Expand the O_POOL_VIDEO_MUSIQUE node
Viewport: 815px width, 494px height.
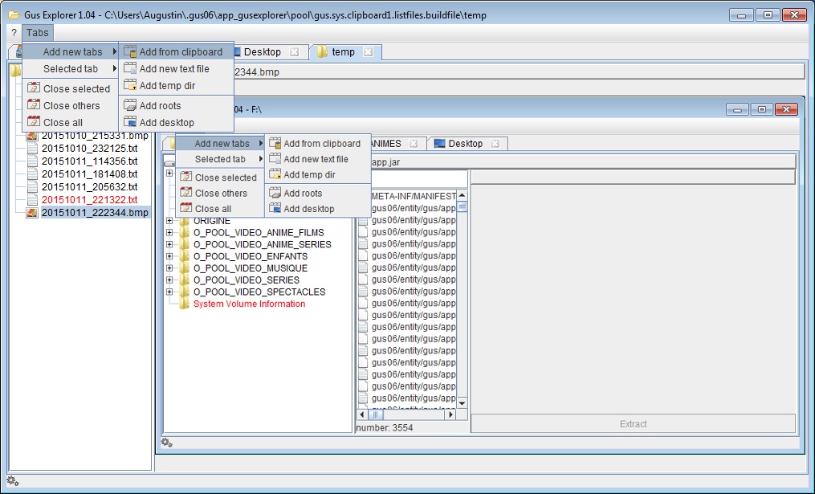coord(169,268)
